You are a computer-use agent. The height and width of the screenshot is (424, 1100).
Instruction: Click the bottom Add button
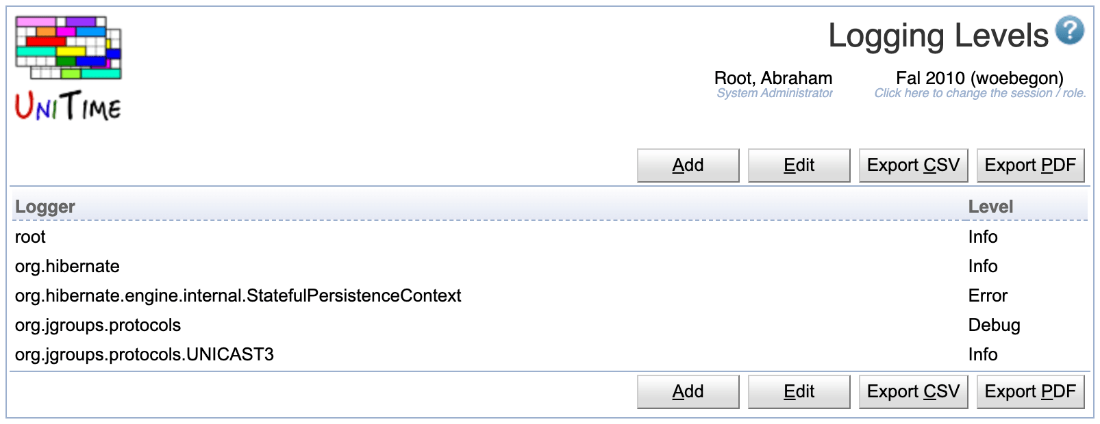688,392
